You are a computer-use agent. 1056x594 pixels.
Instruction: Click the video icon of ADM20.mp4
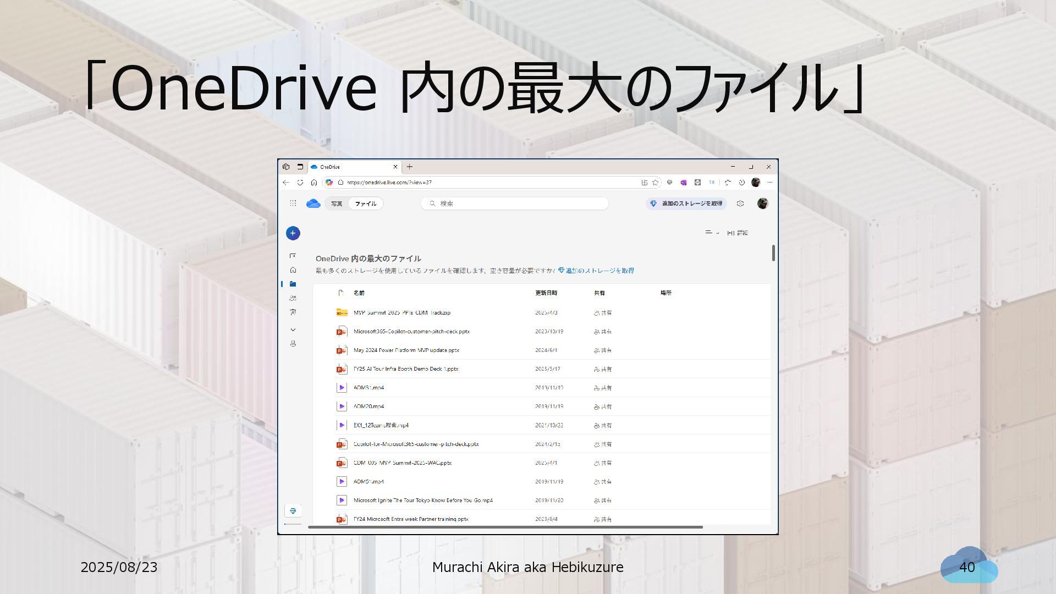(342, 406)
